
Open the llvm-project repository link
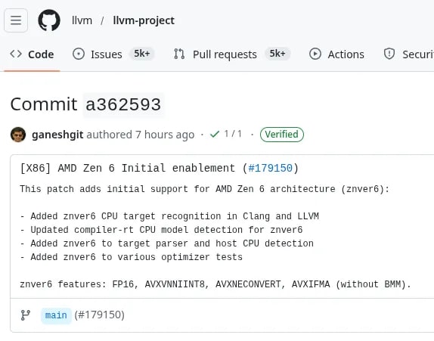(x=144, y=20)
